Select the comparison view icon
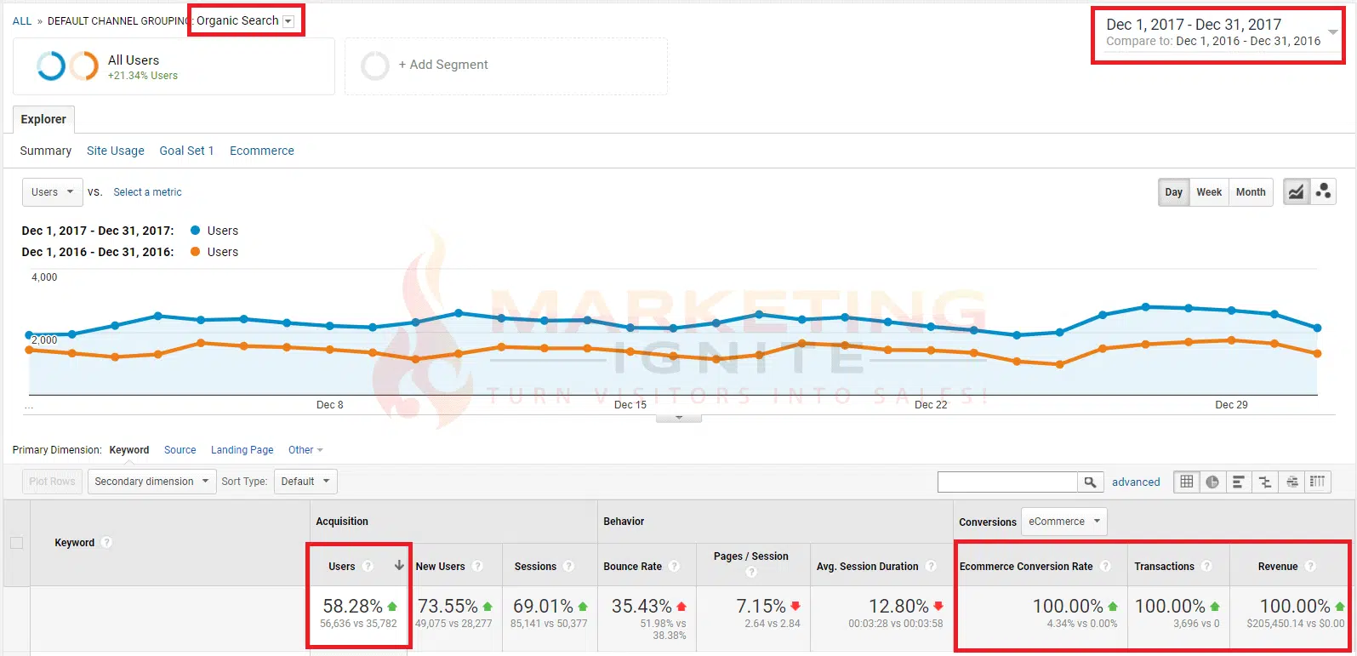1357x656 pixels. tap(1265, 482)
